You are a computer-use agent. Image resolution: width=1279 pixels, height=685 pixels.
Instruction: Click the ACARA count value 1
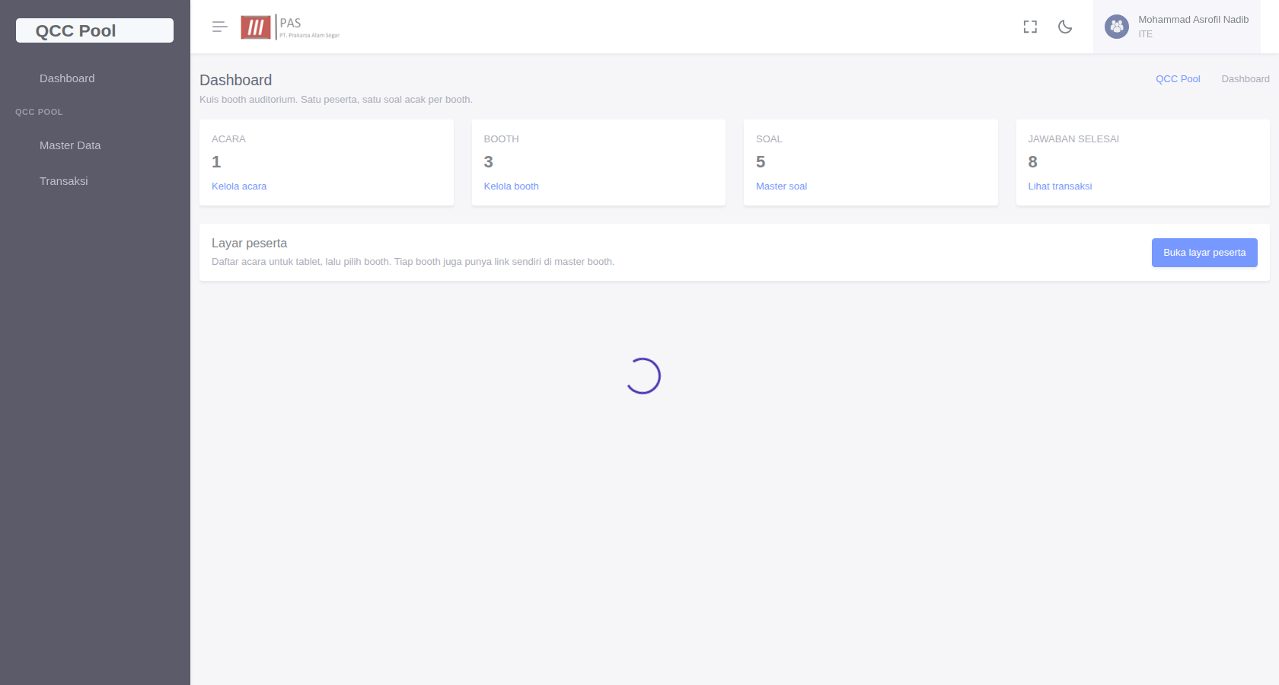(x=216, y=162)
